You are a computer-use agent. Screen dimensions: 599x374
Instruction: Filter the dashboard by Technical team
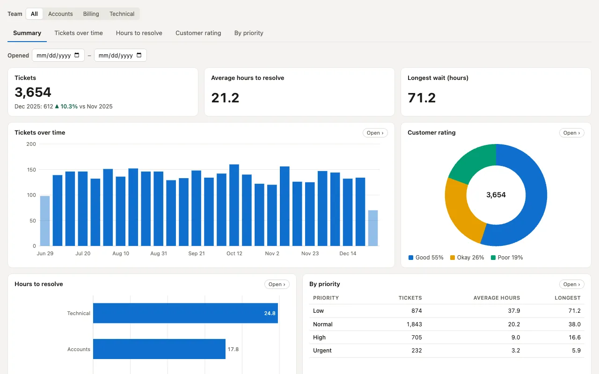[x=122, y=14]
